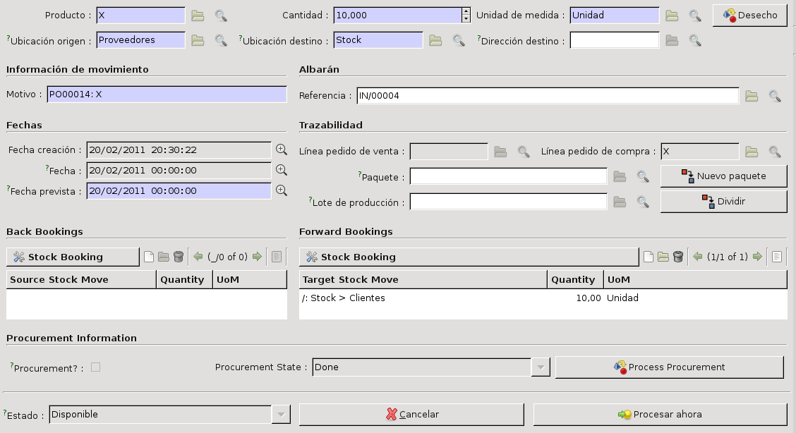Search products with Producto magnifier icon

(221, 16)
